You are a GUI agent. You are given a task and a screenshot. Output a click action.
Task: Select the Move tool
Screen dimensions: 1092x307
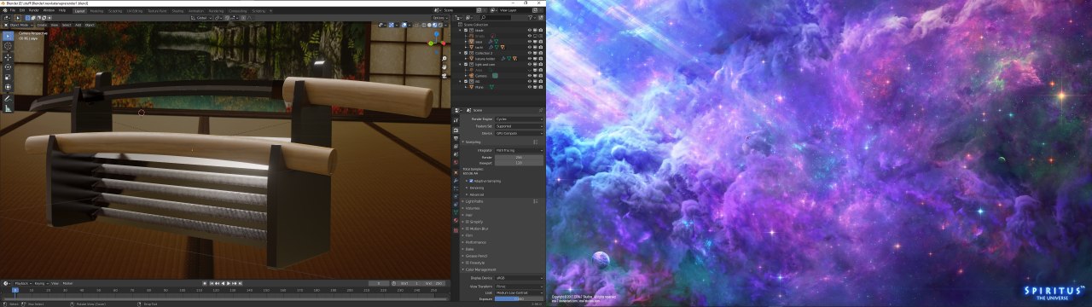(x=8, y=56)
